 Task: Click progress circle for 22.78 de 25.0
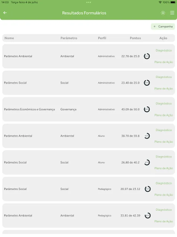[147, 56]
